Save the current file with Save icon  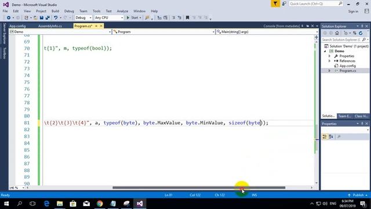(x=42, y=18)
